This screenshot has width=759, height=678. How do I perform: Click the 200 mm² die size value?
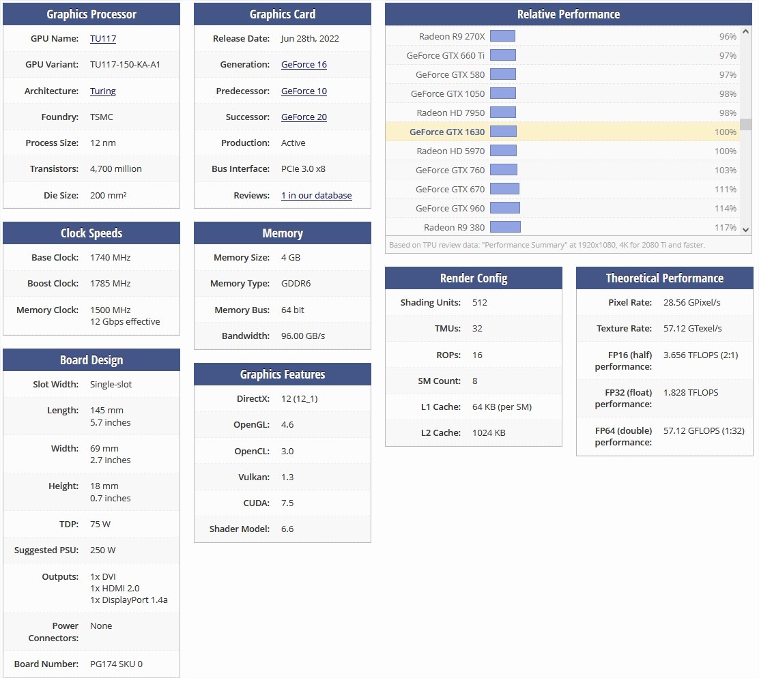coord(109,195)
